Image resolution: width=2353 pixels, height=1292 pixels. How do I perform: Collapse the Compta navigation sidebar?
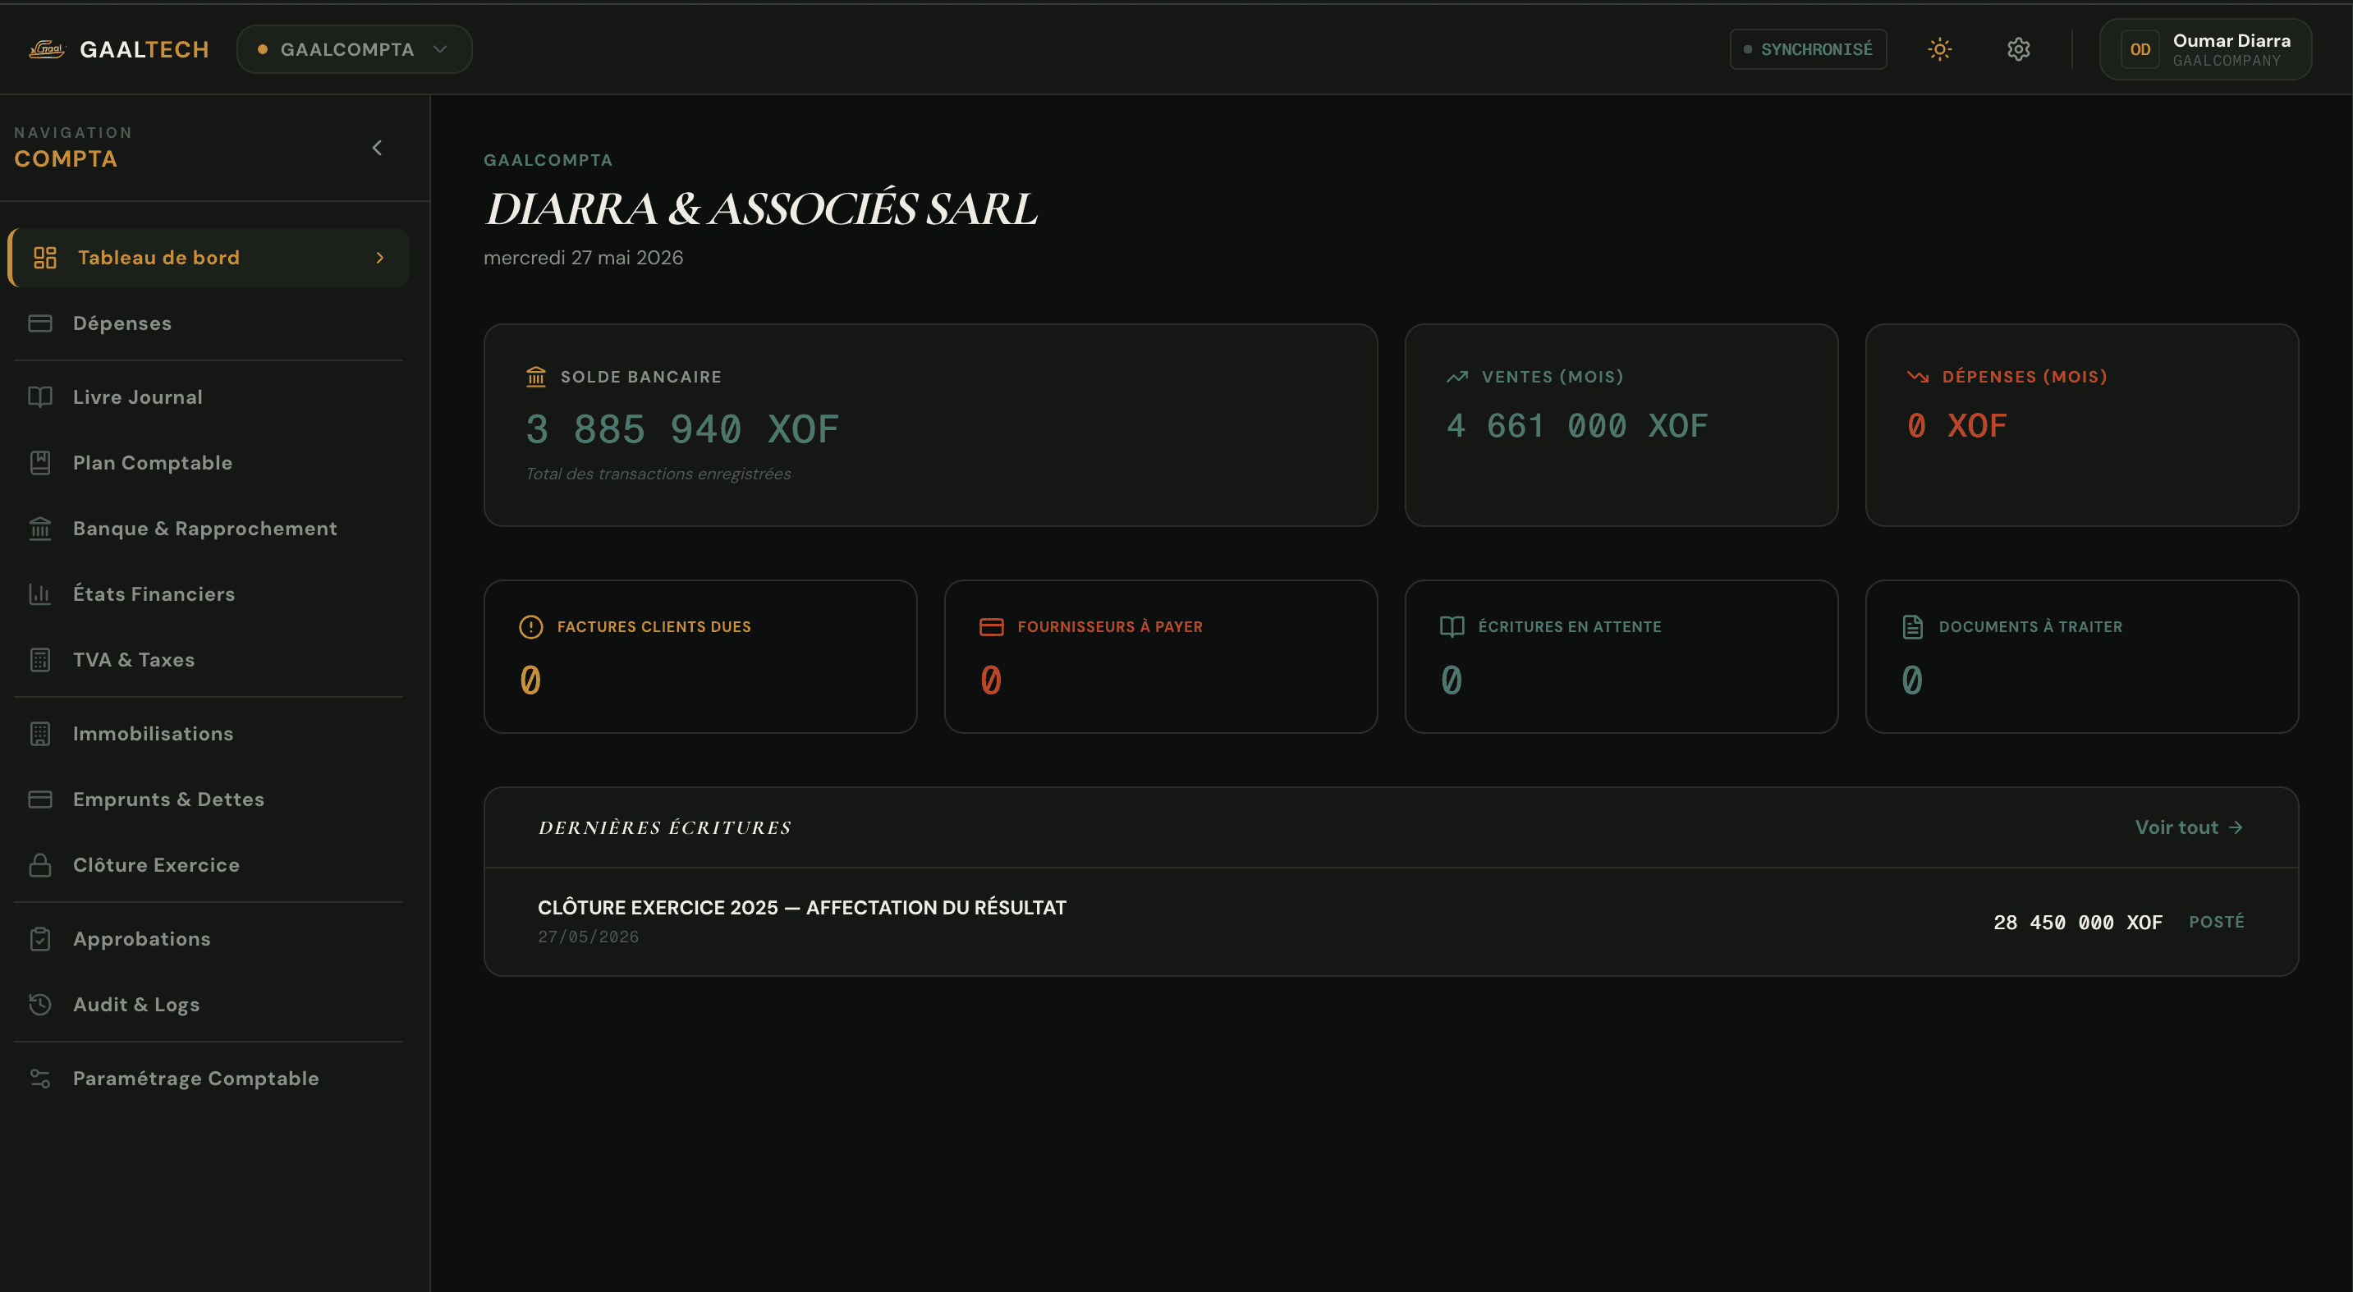(x=376, y=148)
